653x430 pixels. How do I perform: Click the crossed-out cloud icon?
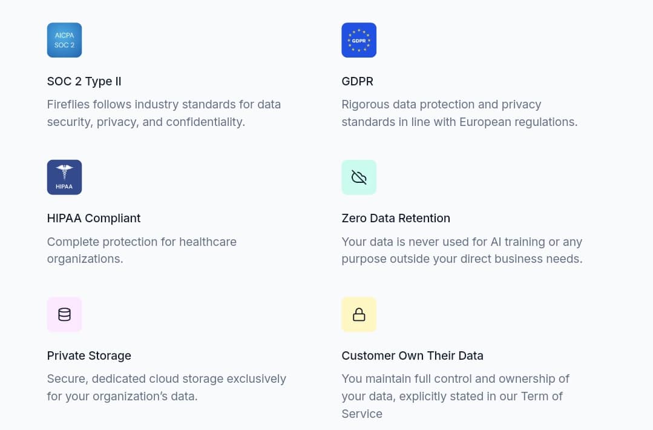tap(358, 177)
